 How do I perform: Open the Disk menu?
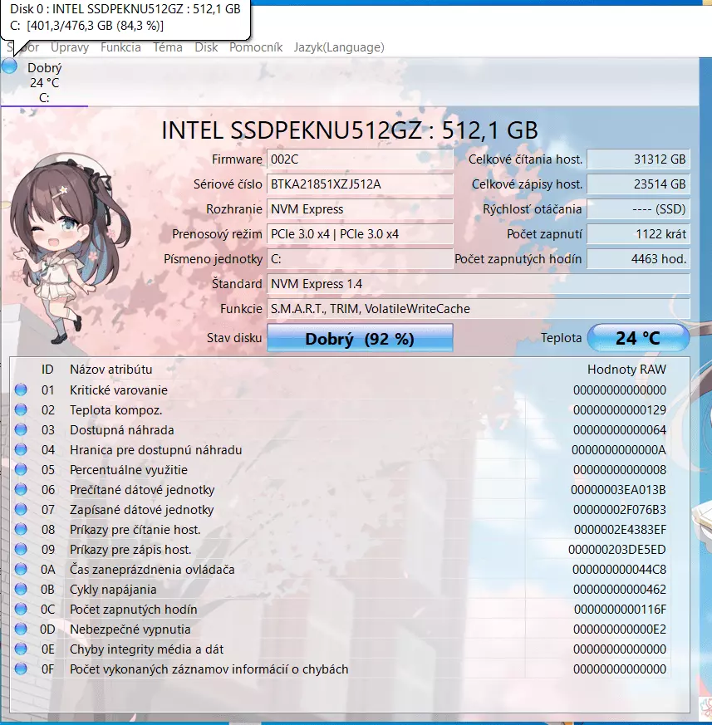point(206,47)
